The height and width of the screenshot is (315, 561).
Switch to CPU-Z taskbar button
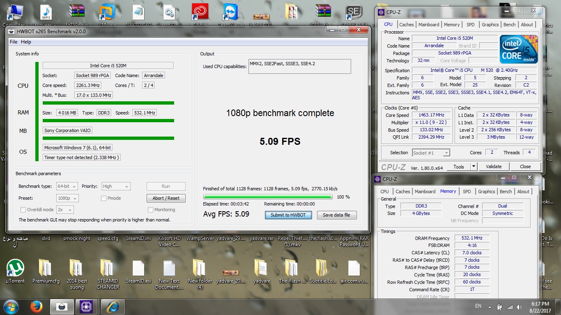coord(86,306)
